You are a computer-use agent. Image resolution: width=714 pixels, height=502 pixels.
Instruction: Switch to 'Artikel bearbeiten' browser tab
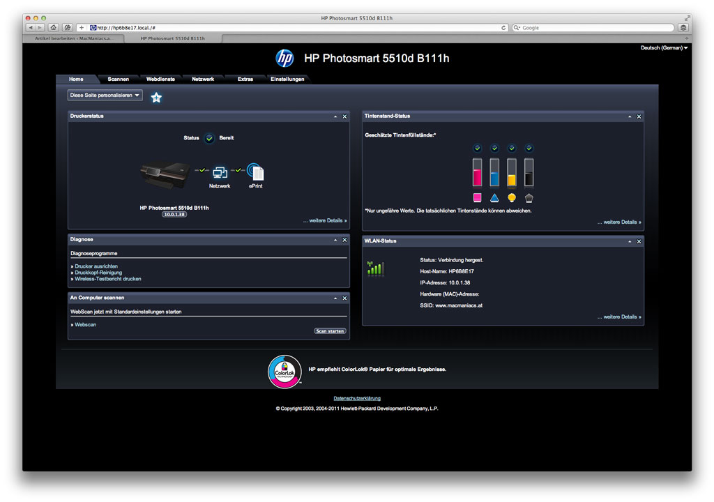point(73,39)
